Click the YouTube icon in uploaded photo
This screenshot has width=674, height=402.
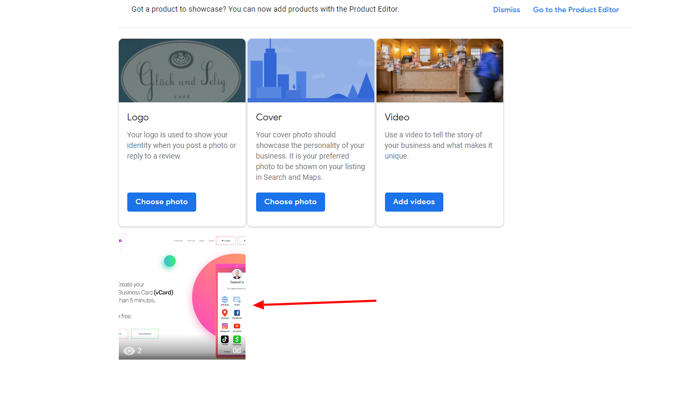pyautogui.click(x=237, y=326)
